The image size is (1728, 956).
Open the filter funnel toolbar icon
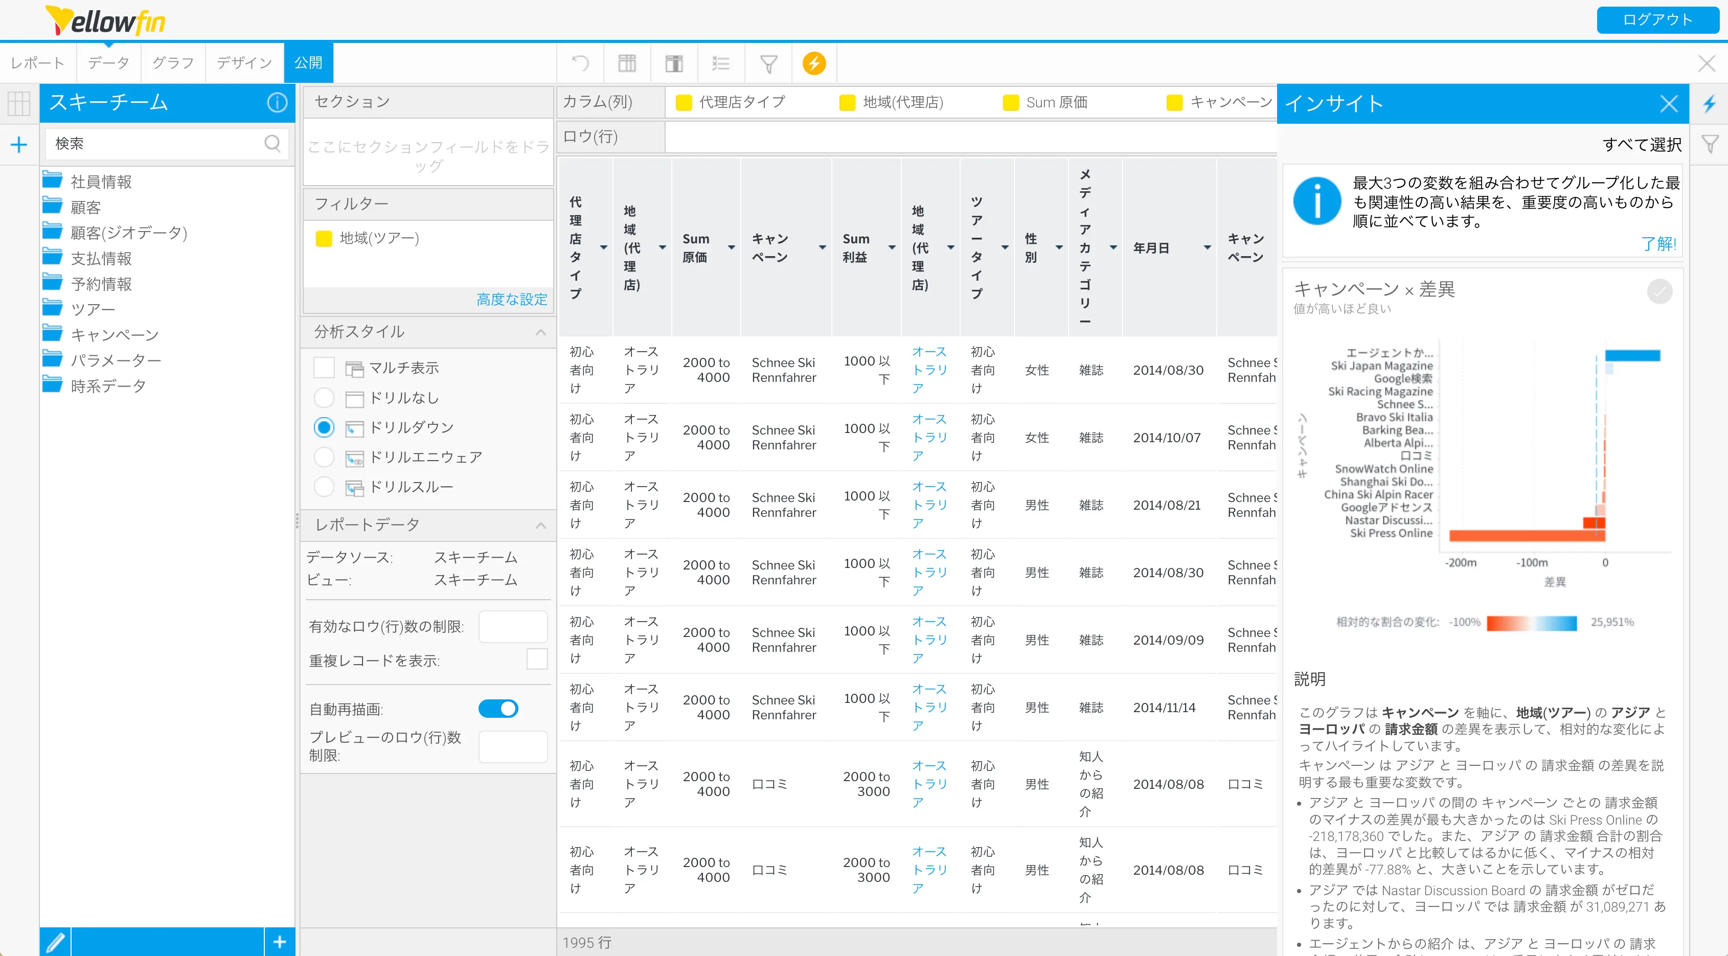click(x=768, y=64)
